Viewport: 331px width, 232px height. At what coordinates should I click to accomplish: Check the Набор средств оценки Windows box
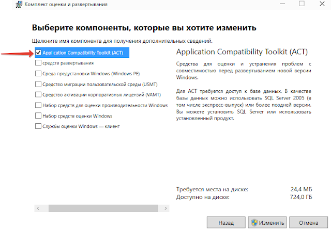click(38, 115)
